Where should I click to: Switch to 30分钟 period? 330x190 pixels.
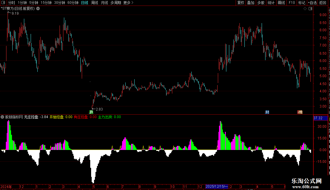pyautogui.click(x=60, y=3)
